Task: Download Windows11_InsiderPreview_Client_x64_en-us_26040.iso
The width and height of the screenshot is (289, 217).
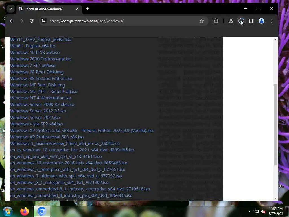Action: pyautogui.click(x=65, y=143)
